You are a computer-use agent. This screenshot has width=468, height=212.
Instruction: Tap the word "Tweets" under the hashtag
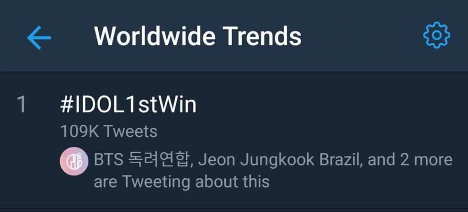130,132
